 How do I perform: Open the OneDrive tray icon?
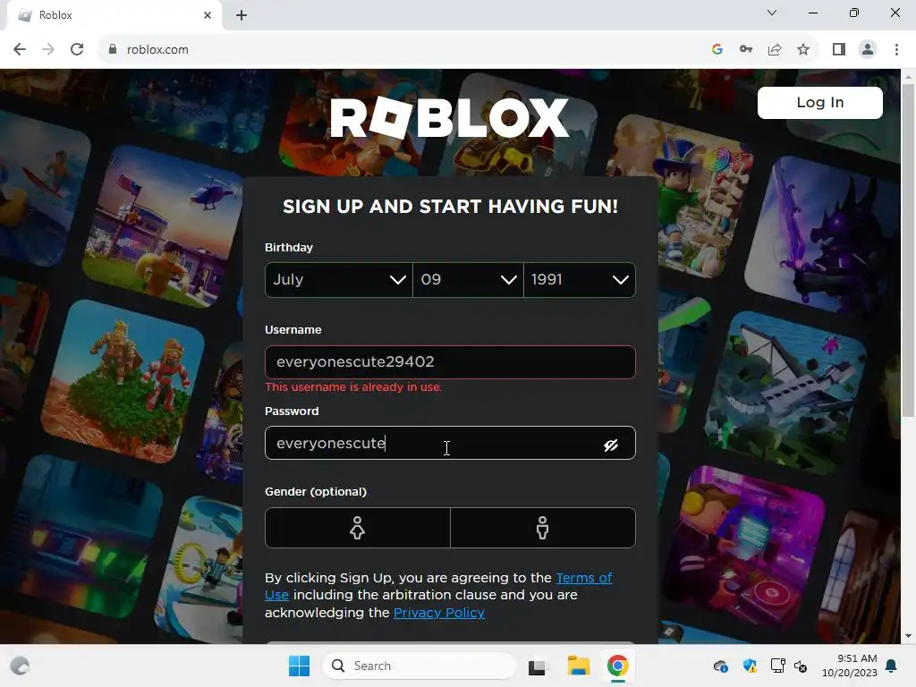click(x=721, y=666)
